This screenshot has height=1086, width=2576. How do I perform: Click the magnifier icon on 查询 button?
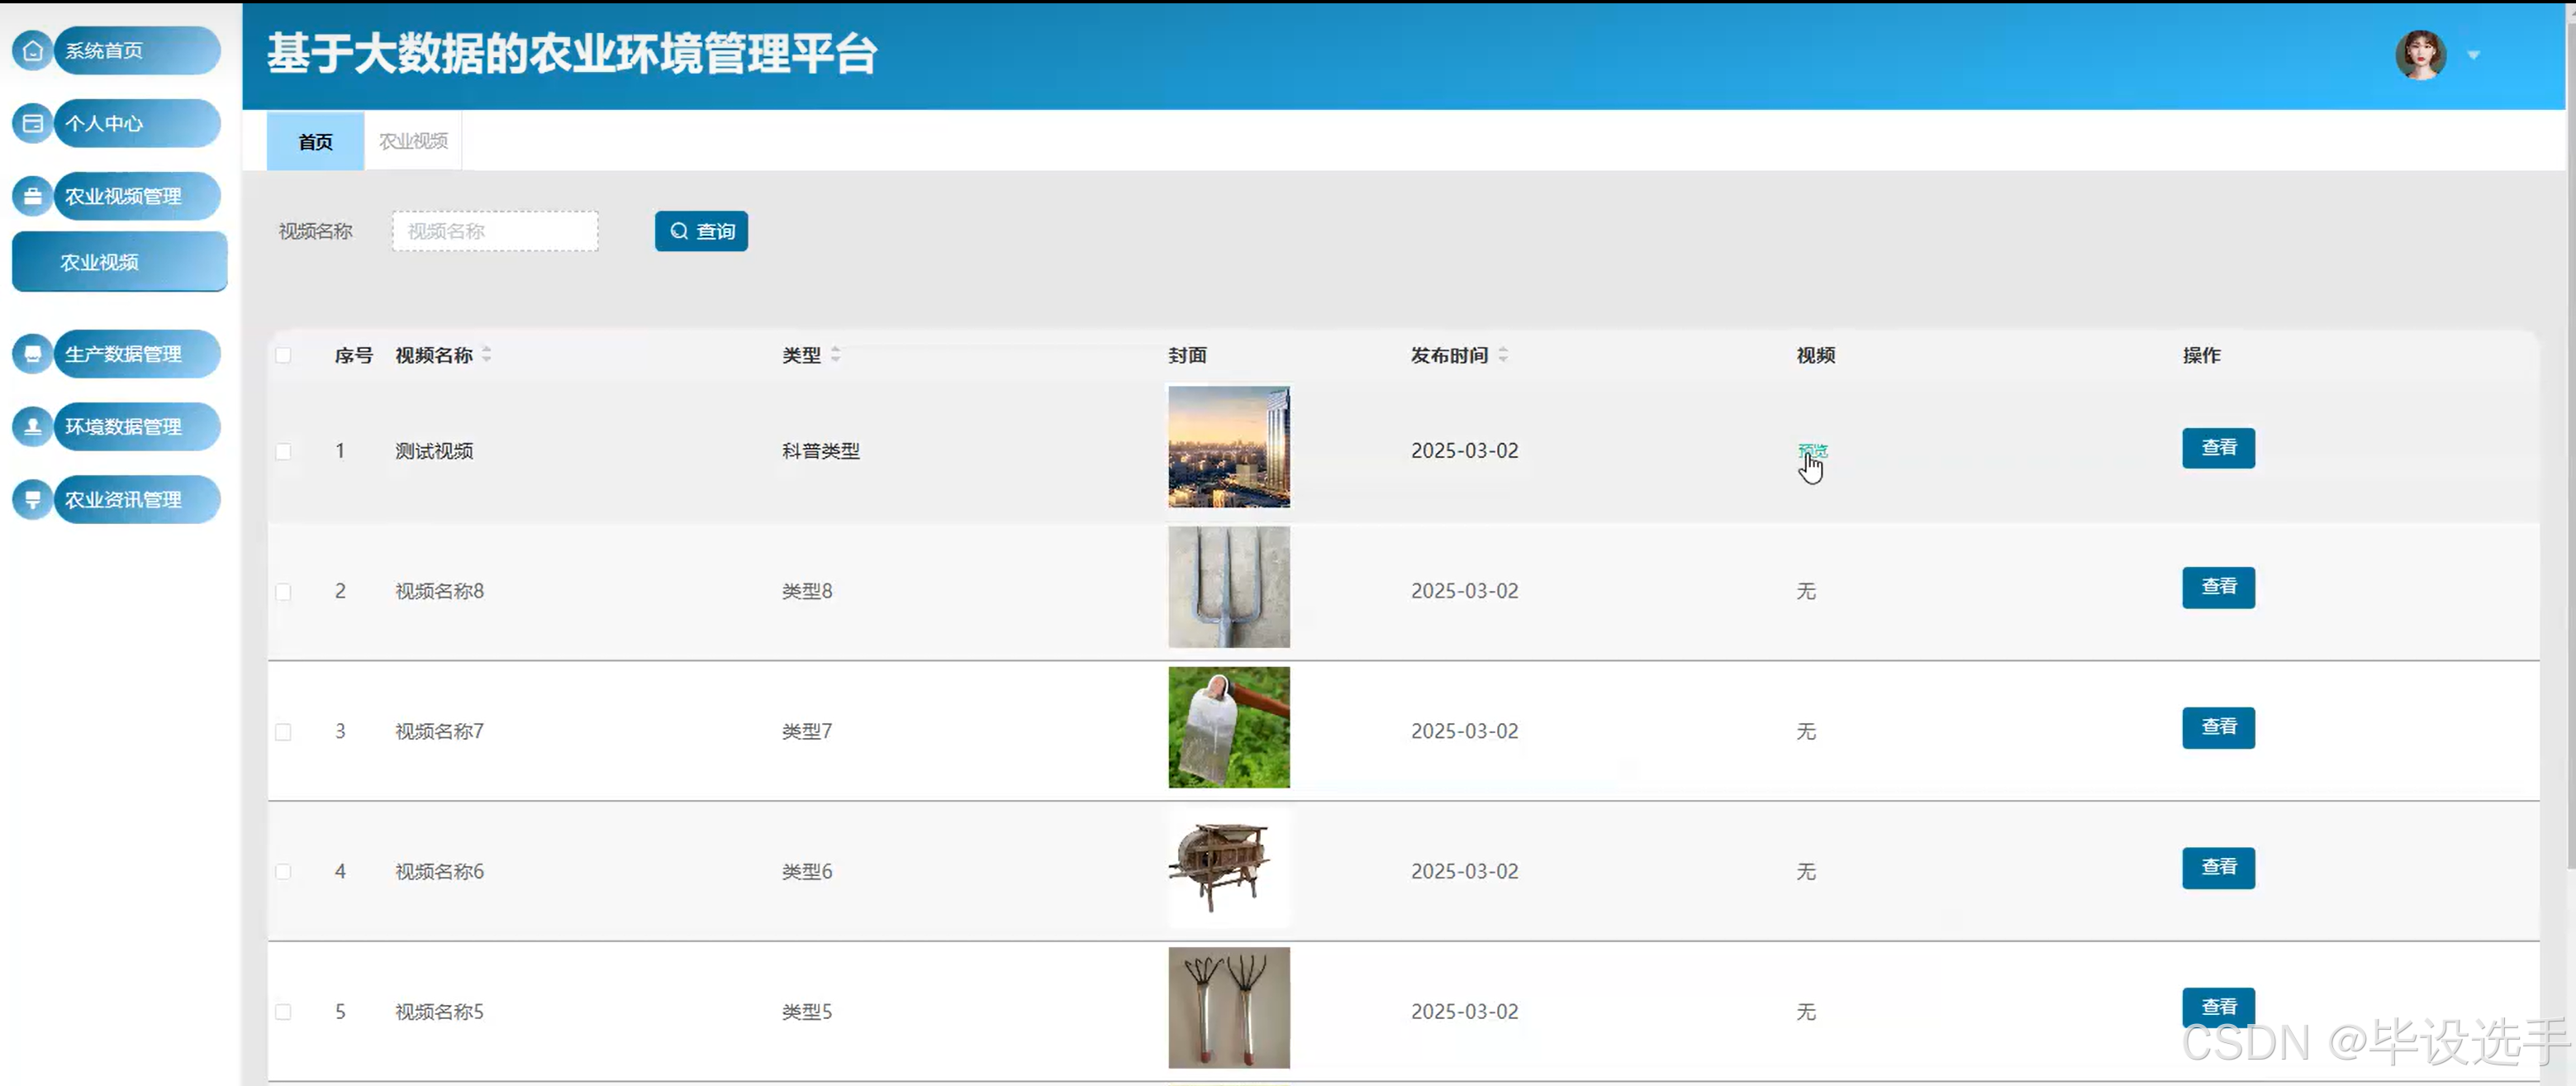click(678, 231)
